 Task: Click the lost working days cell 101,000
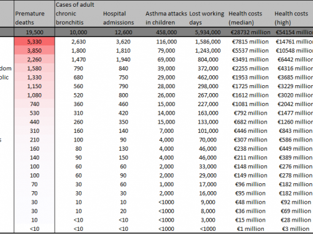tap(208, 131)
